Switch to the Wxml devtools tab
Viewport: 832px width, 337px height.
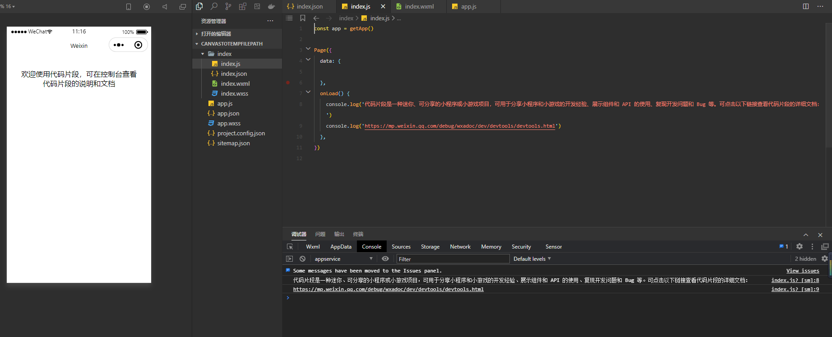pos(313,247)
